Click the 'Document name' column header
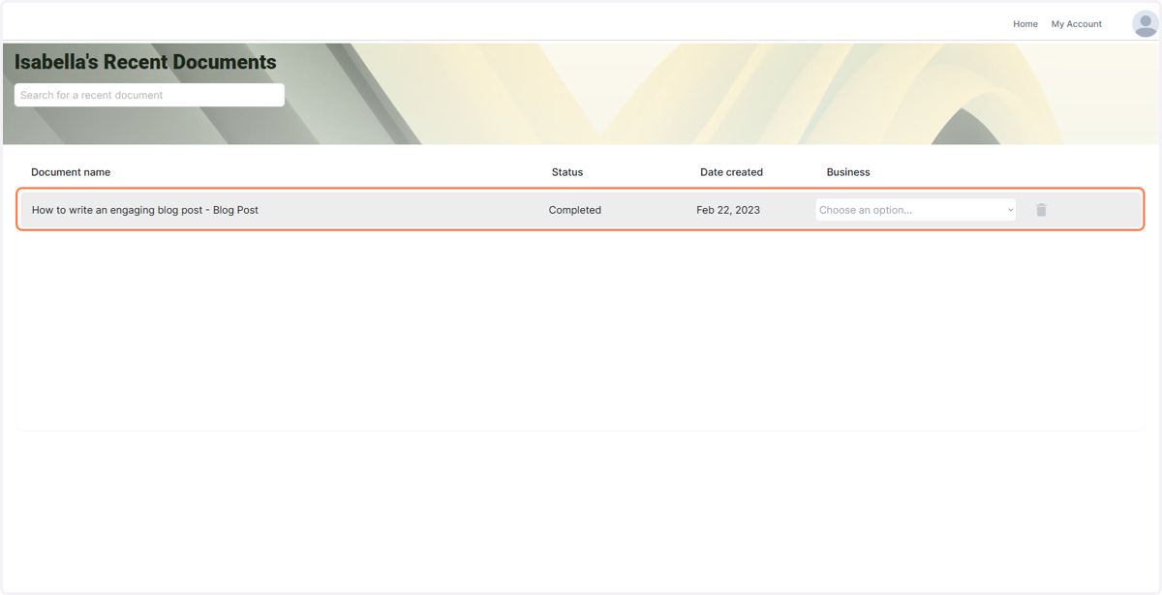Screen dimensions: 1162x595 (x=71, y=172)
